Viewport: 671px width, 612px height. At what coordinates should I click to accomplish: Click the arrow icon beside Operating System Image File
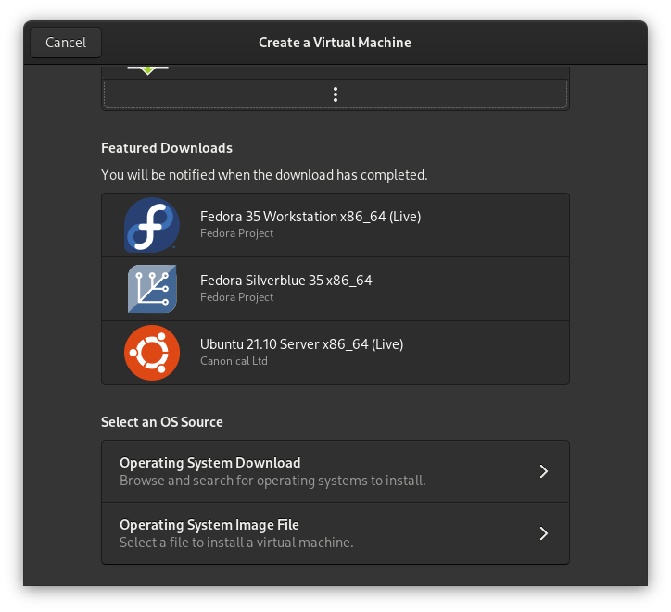click(543, 533)
